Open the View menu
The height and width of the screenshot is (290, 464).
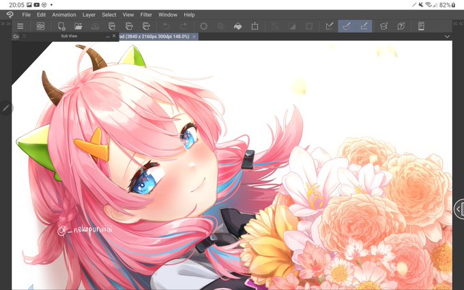[x=128, y=14]
